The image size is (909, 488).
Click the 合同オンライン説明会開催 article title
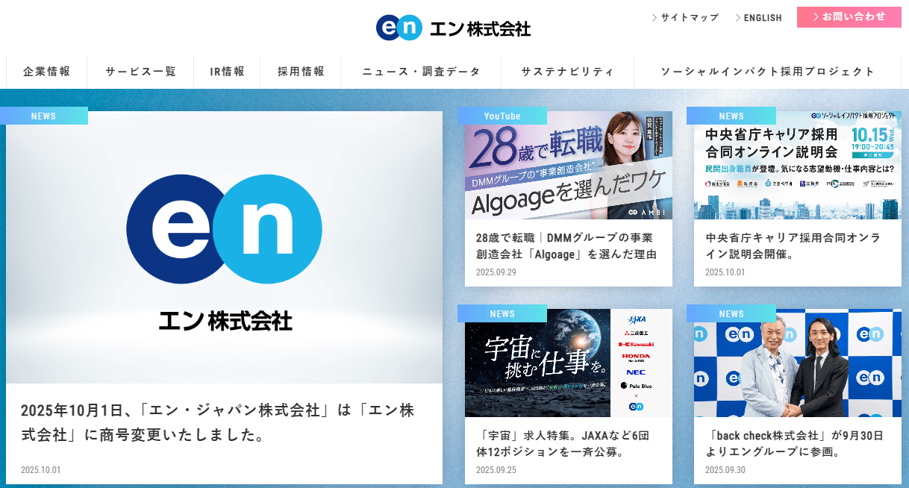coord(793,245)
